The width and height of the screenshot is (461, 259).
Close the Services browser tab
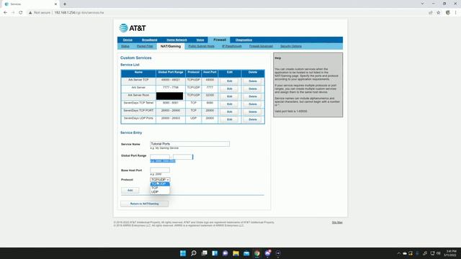click(x=55, y=4)
